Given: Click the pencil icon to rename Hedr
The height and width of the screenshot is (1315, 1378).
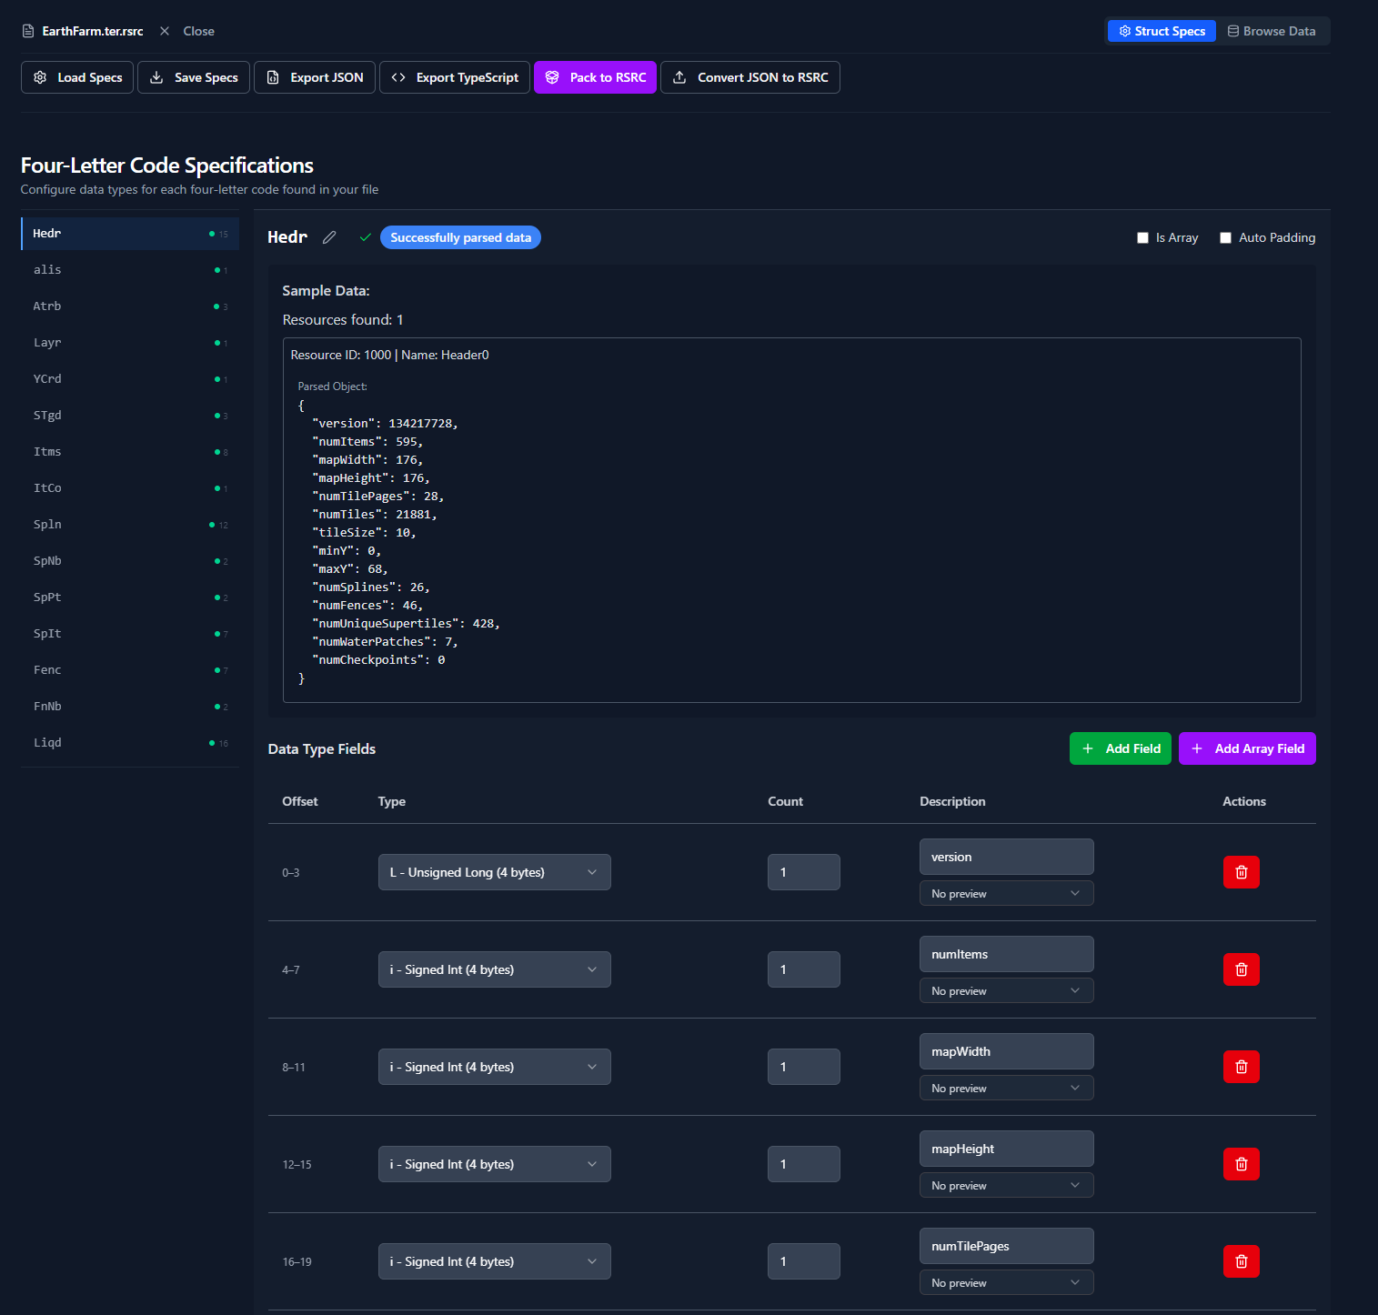Looking at the screenshot, I should pos(329,237).
